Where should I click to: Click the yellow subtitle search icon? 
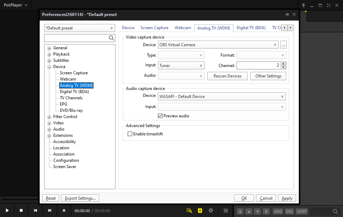tap(189, 210)
